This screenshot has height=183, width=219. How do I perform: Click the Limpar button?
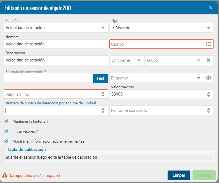tap(179, 175)
